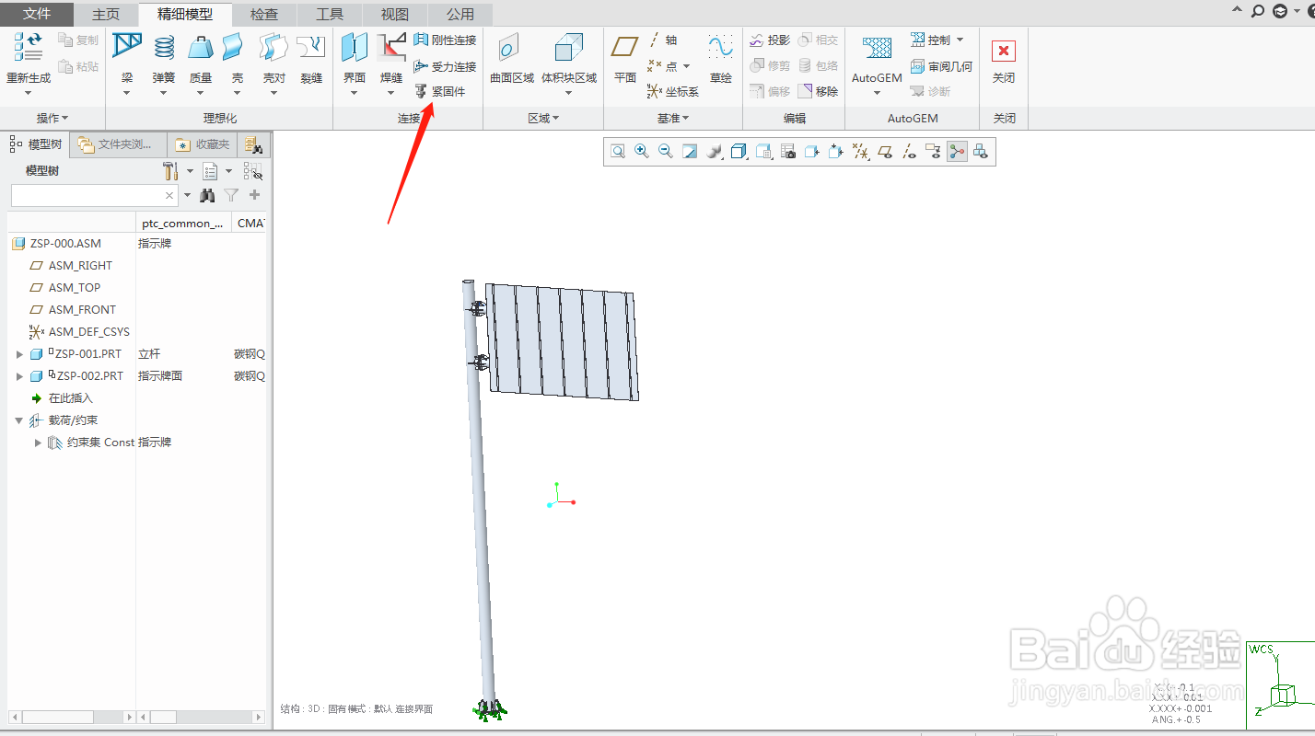Open the 操作 group dropdown
The image size is (1315, 736).
52,118
